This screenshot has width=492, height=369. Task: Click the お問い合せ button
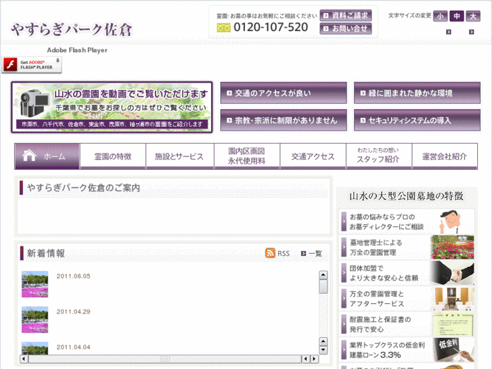pos(346,28)
